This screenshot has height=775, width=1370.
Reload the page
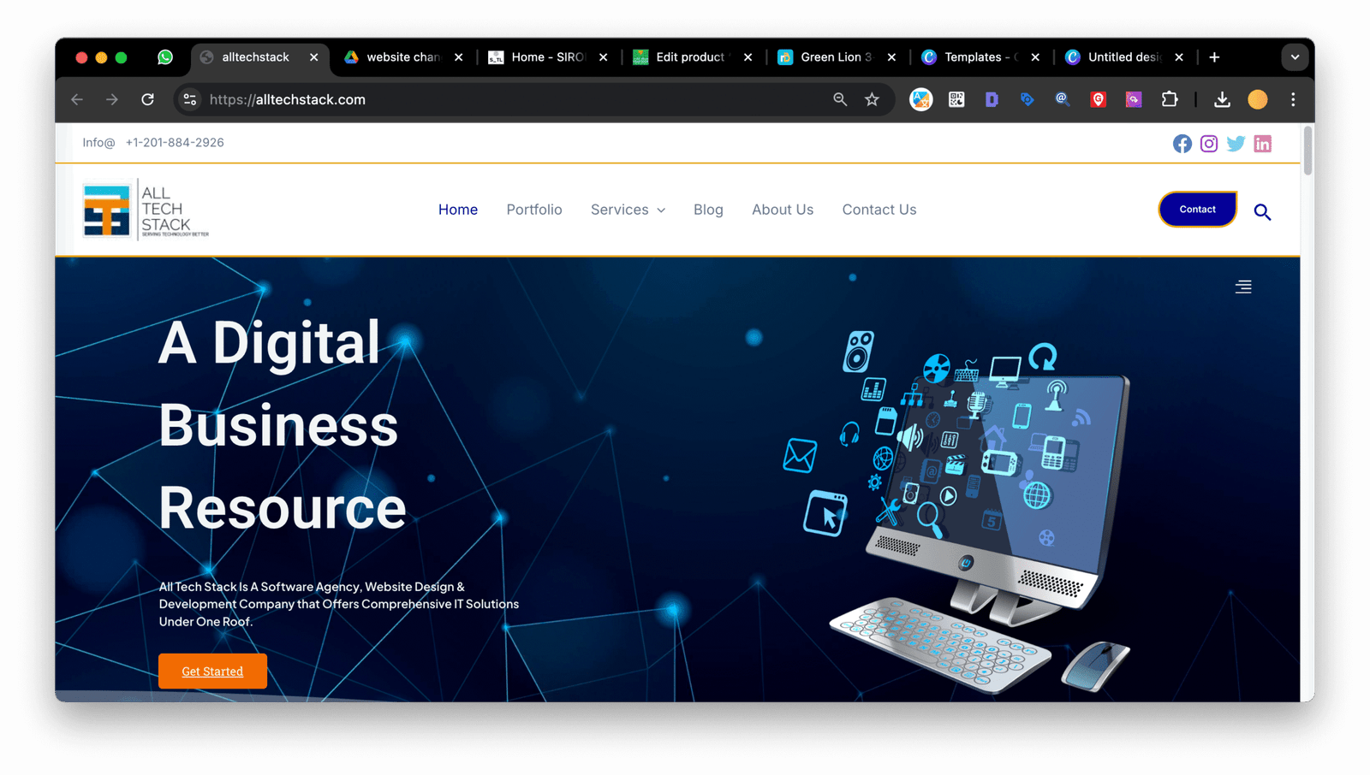click(x=147, y=99)
